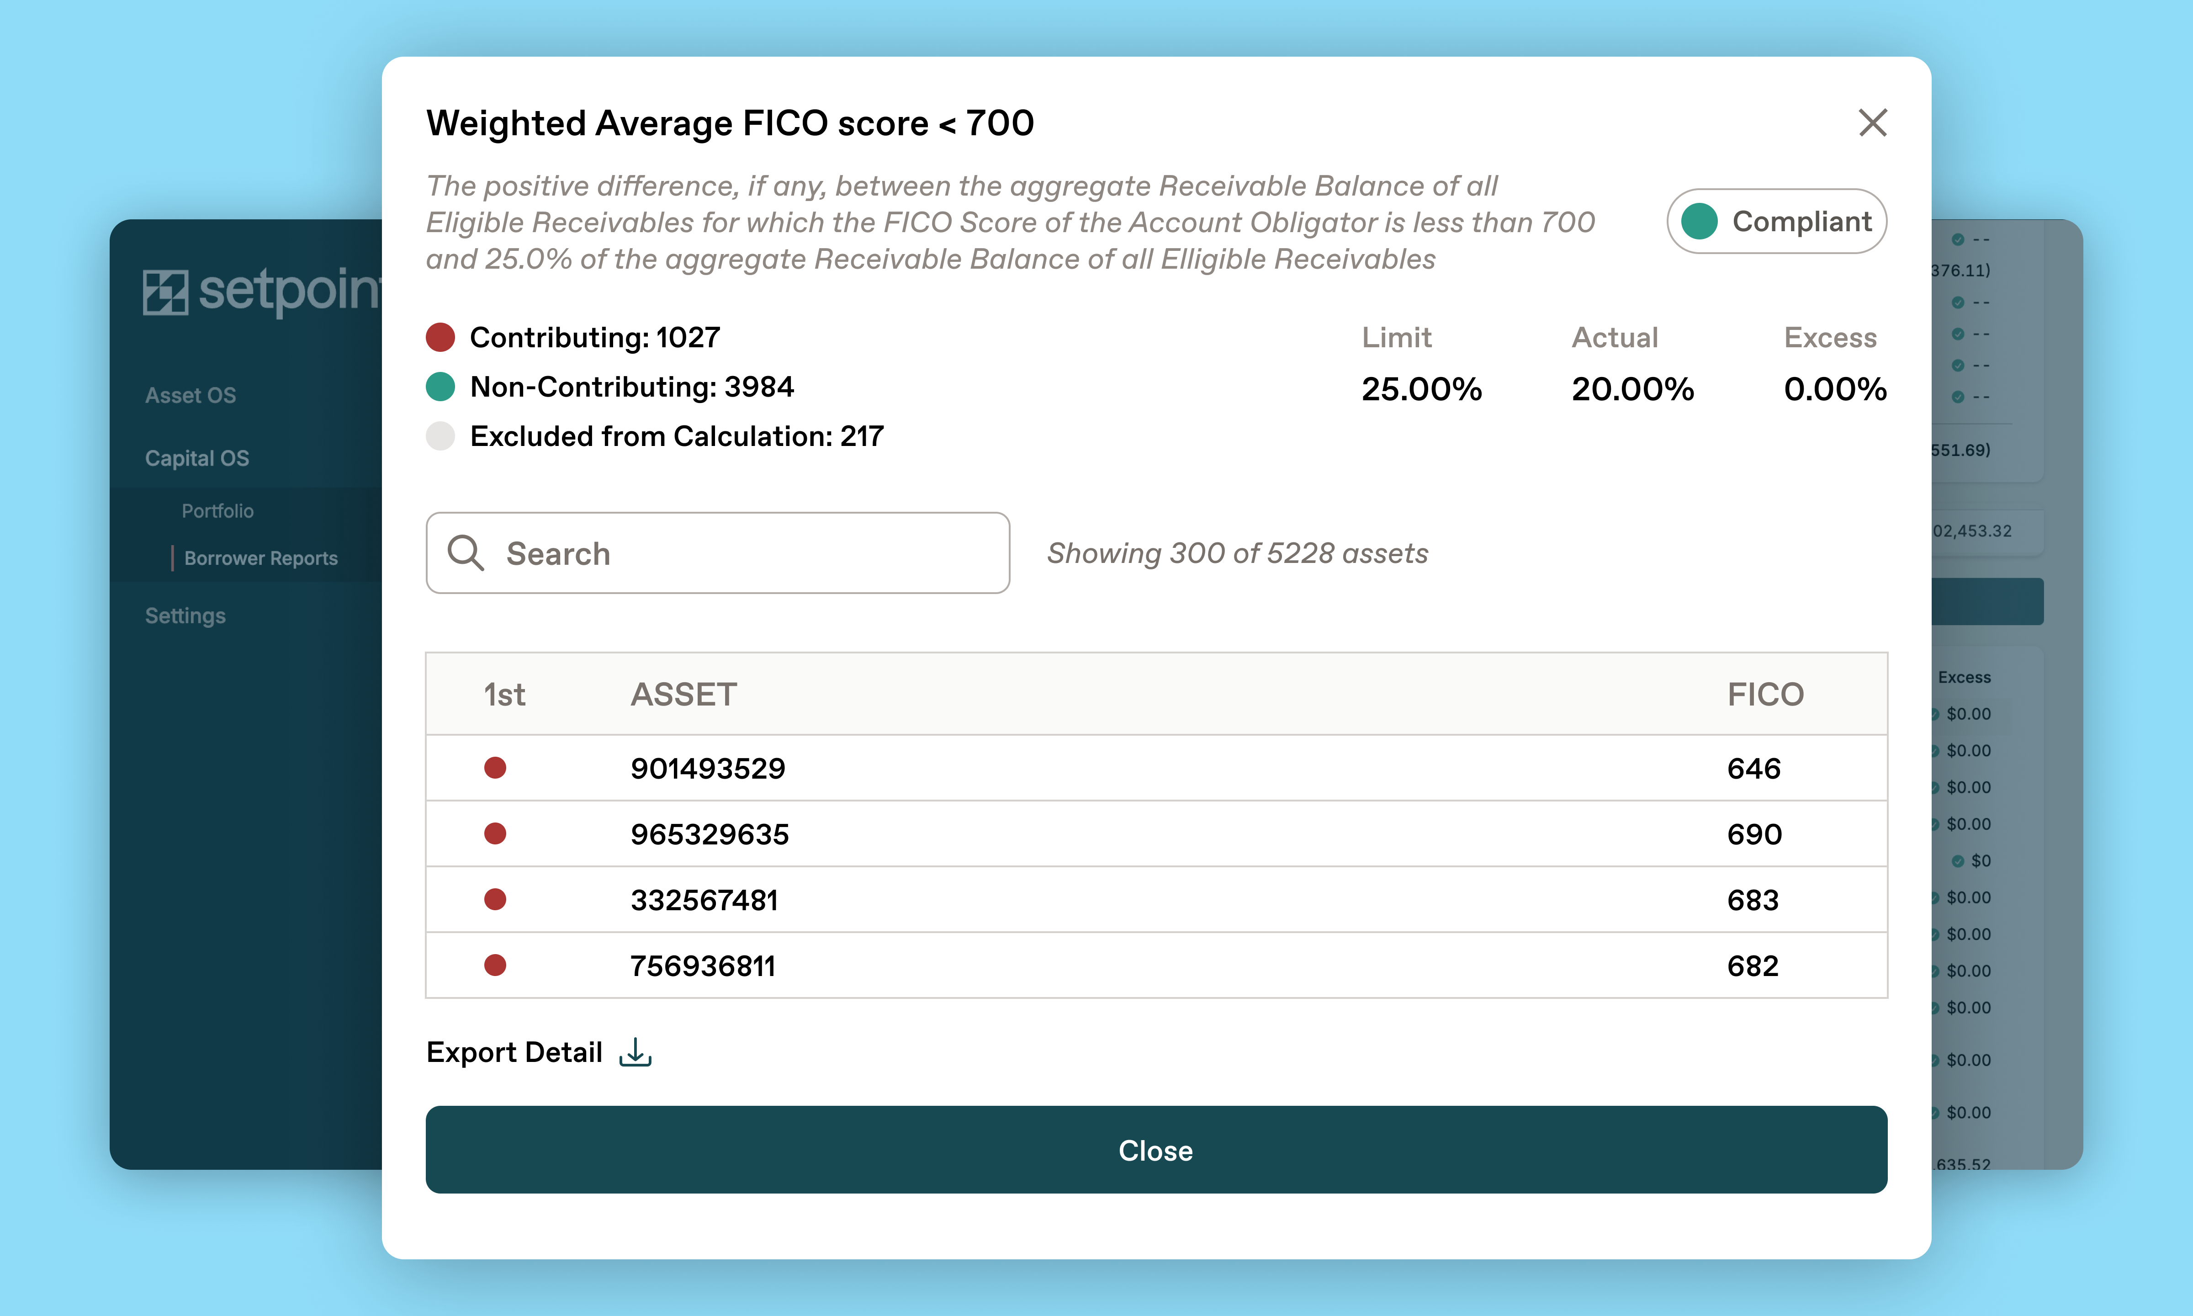This screenshot has width=2193, height=1316.
Task: Click the magnifying glass search icon
Action: point(466,553)
